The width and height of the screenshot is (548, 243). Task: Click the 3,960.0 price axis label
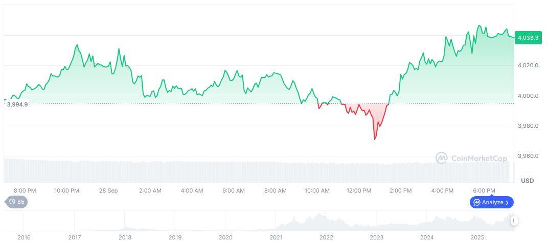[x=528, y=156]
